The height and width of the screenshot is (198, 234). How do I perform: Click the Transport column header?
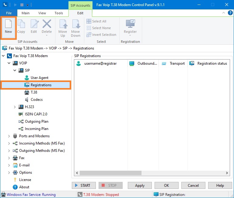click(173, 63)
